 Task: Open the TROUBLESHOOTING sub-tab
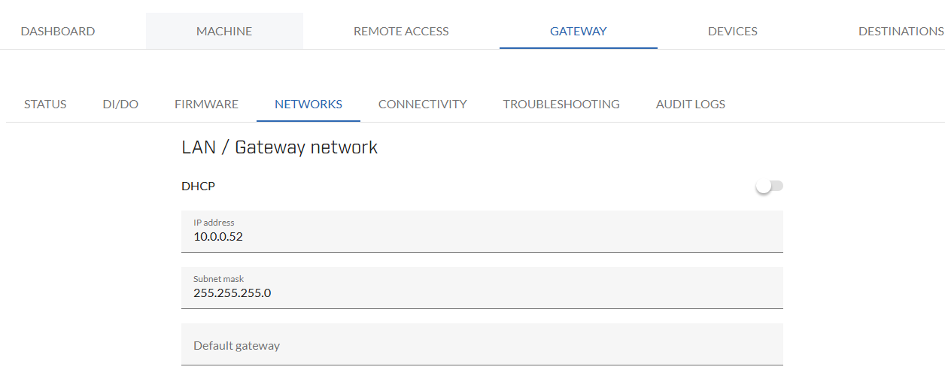tap(561, 105)
